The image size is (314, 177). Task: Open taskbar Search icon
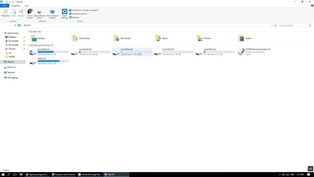tap(9, 175)
